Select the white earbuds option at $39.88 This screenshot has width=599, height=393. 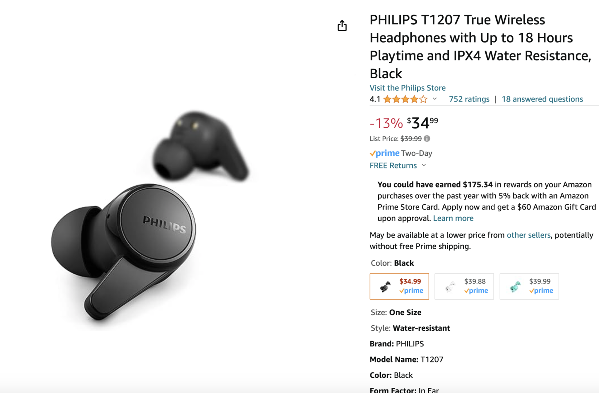pos(464,286)
